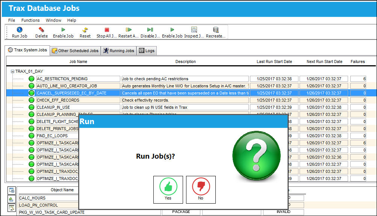Collapse the TRAX_01_DAY tree group
Viewport: 377px width, 216px height.
[12, 72]
